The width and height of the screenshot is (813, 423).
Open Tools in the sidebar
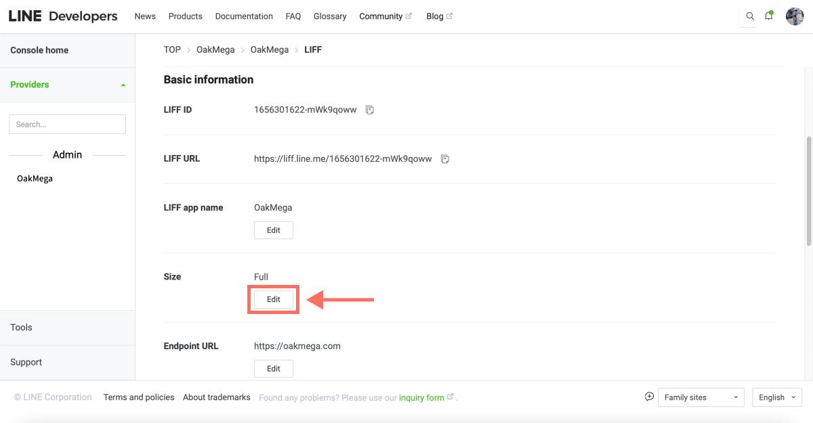tap(21, 328)
